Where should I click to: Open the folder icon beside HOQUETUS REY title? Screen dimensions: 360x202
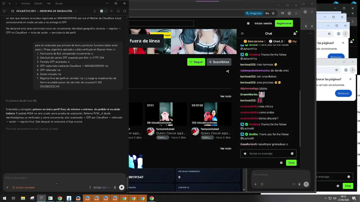coord(13,11)
